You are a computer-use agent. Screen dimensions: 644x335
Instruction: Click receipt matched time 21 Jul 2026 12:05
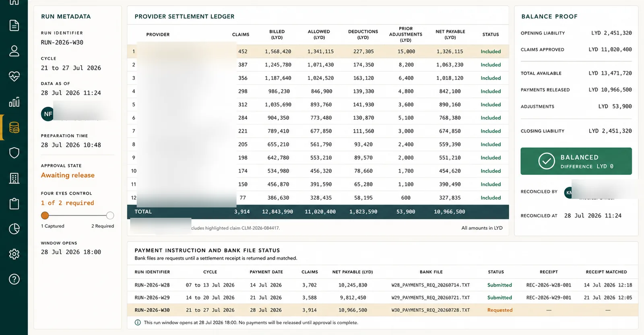click(x=608, y=298)
